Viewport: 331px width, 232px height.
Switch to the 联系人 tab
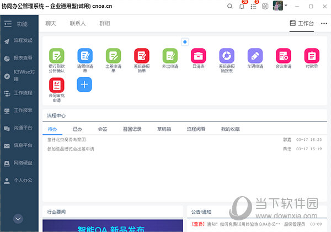tap(78, 23)
